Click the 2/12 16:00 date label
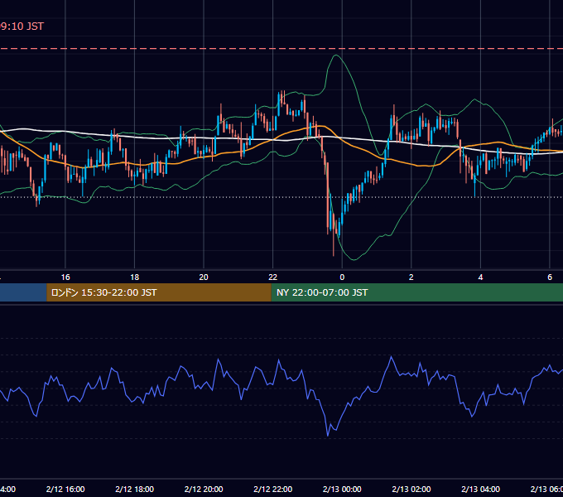This screenshot has height=497, width=563. [65, 489]
